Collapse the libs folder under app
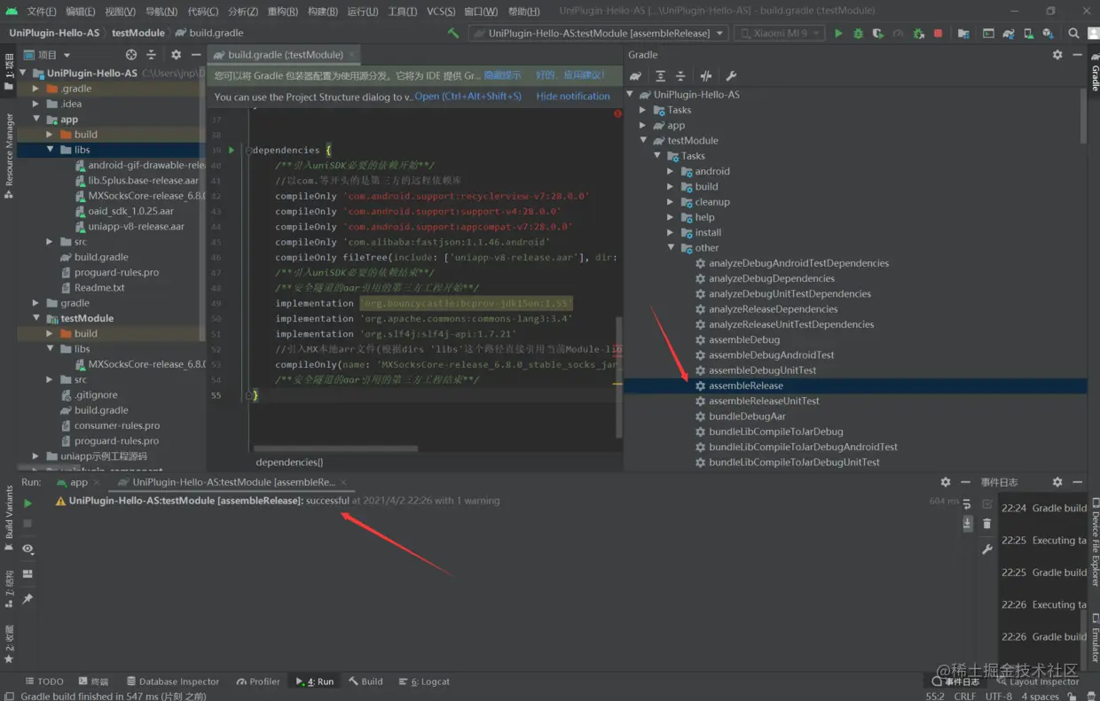Viewport: 1100px width, 701px height. pos(50,150)
